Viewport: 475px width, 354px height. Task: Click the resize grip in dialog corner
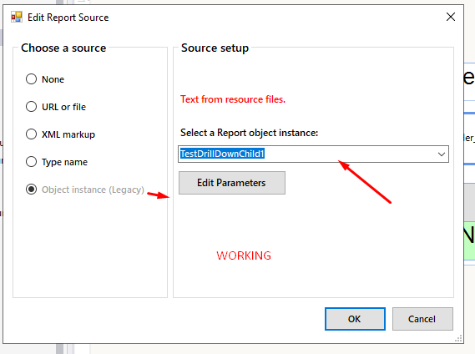458,338
